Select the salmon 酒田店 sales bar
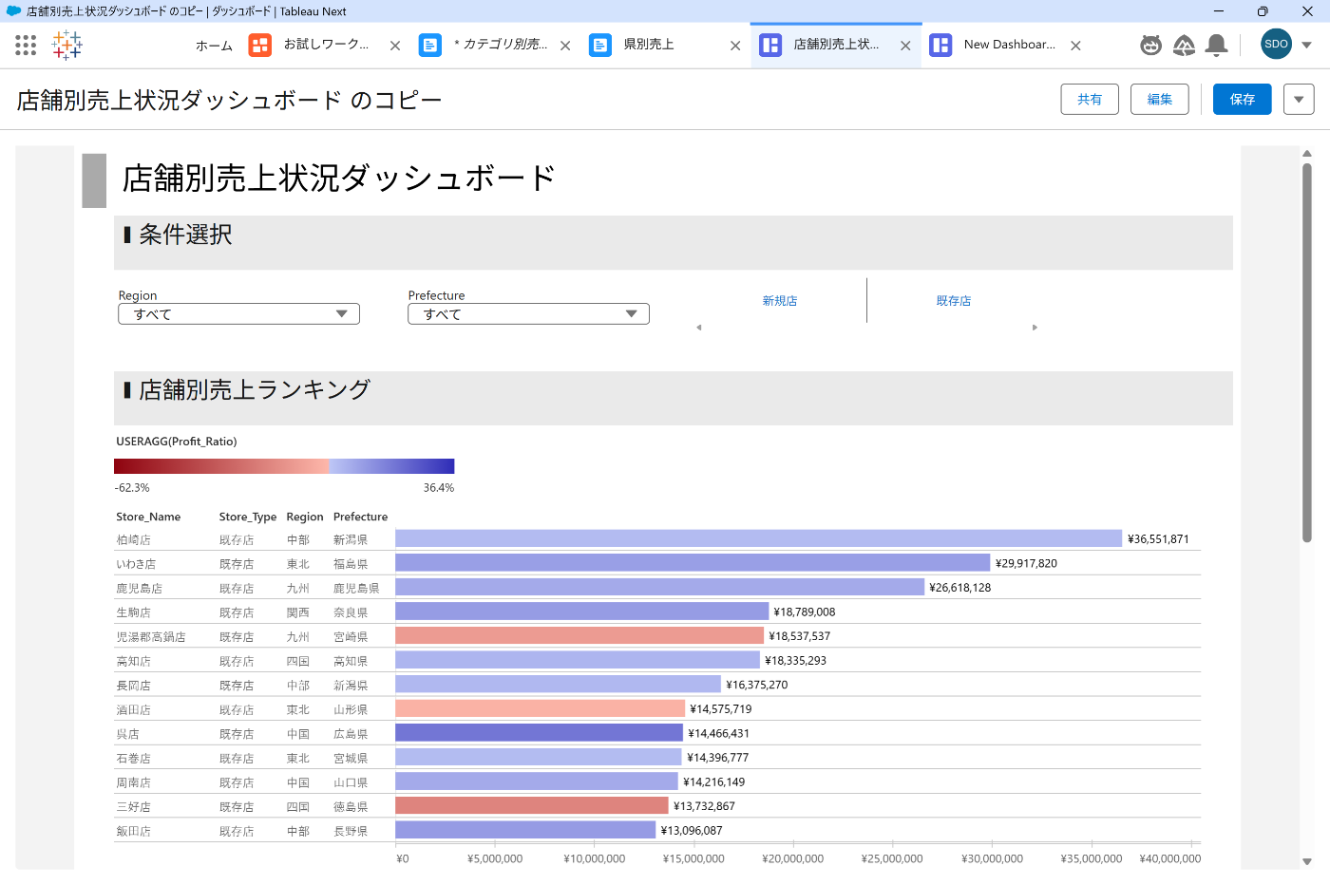Image resolution: width=1330 pixels, height=885 pixels. point(540,708)
